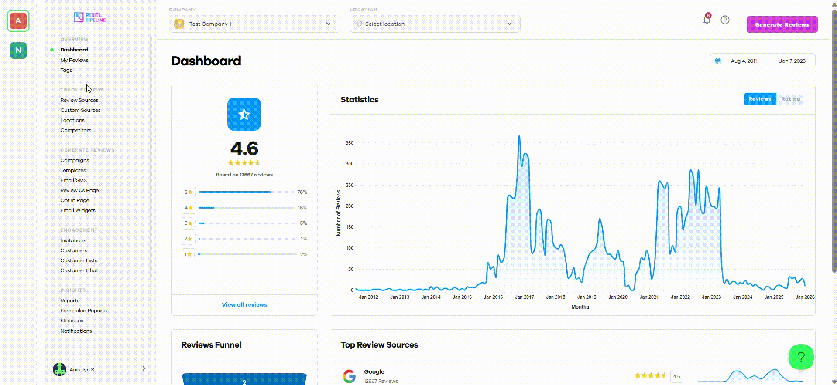Click the 4 star percentage progress bar

tap(247, 208)
